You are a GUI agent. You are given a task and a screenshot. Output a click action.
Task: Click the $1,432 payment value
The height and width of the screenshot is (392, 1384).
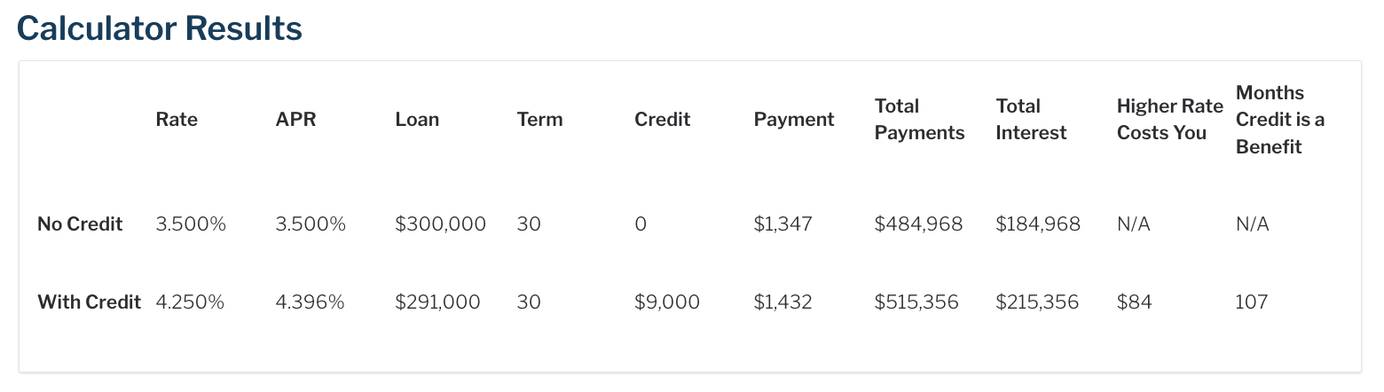click(783, 302)
